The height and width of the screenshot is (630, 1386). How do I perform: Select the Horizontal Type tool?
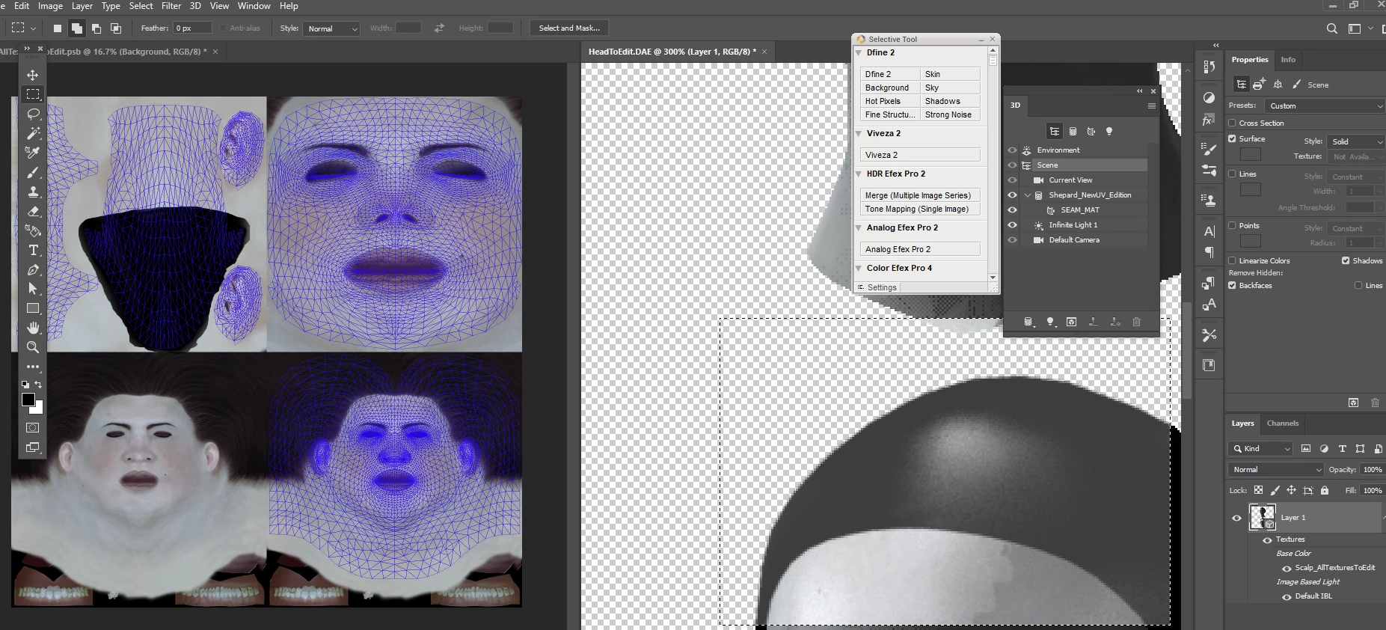pos(33,250)
